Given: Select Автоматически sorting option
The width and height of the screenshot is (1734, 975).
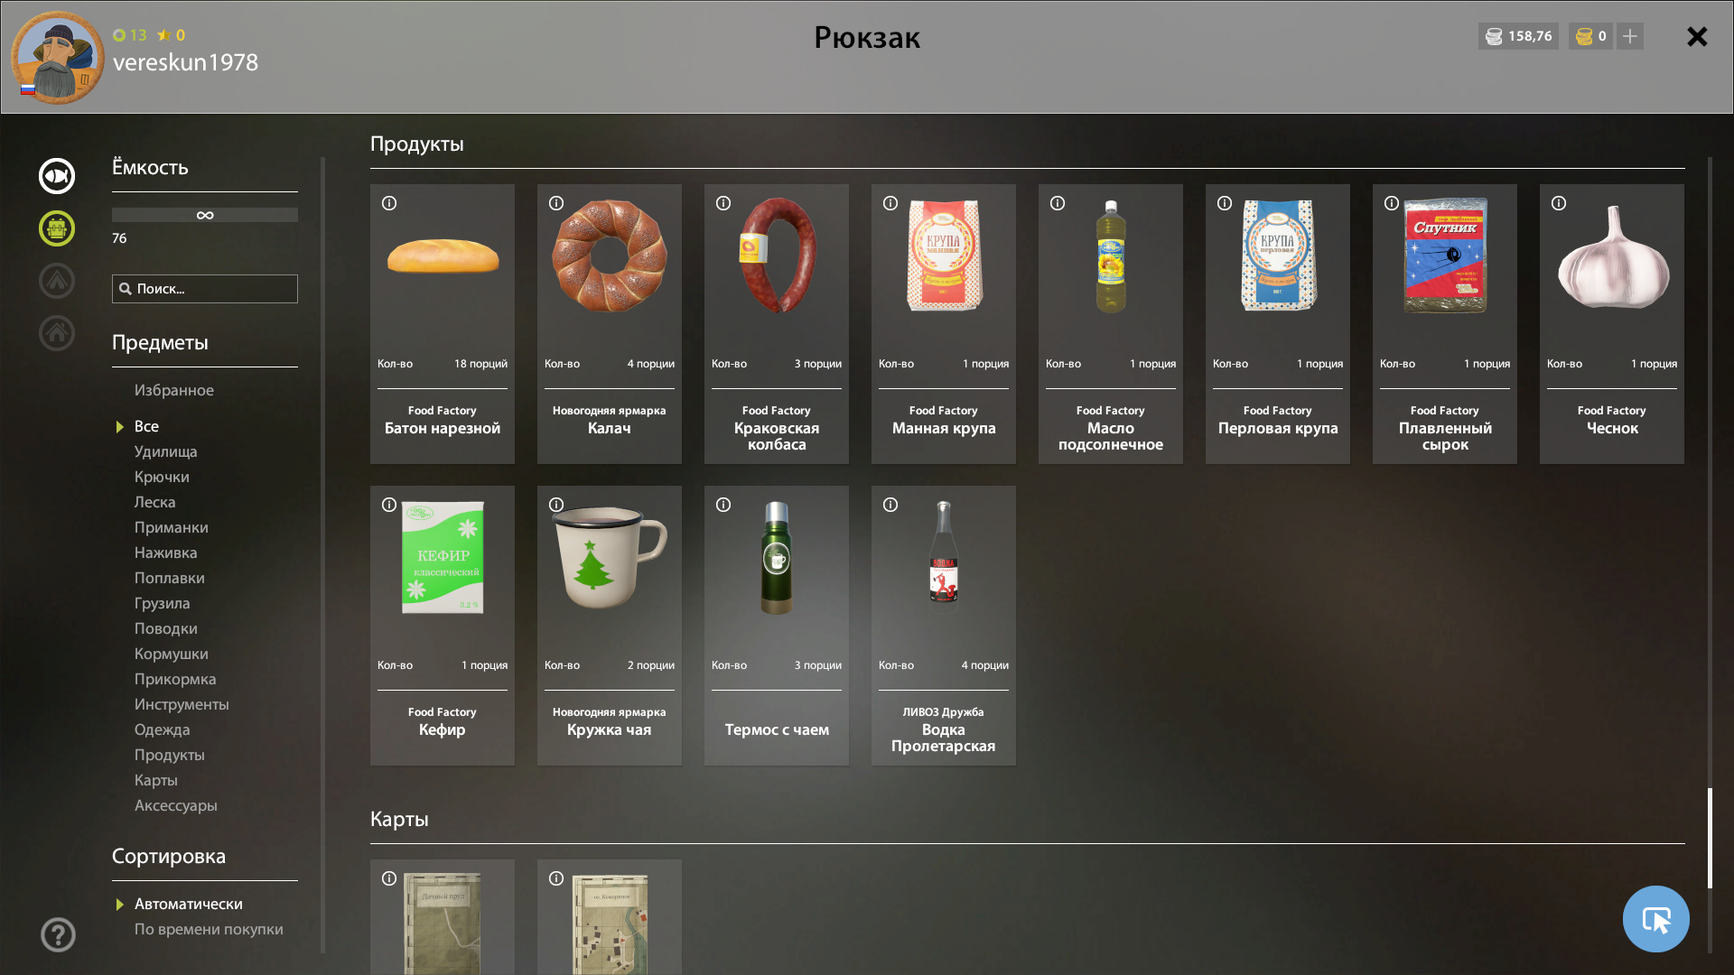Looking at the screenshot, I should tap(188, 904).
